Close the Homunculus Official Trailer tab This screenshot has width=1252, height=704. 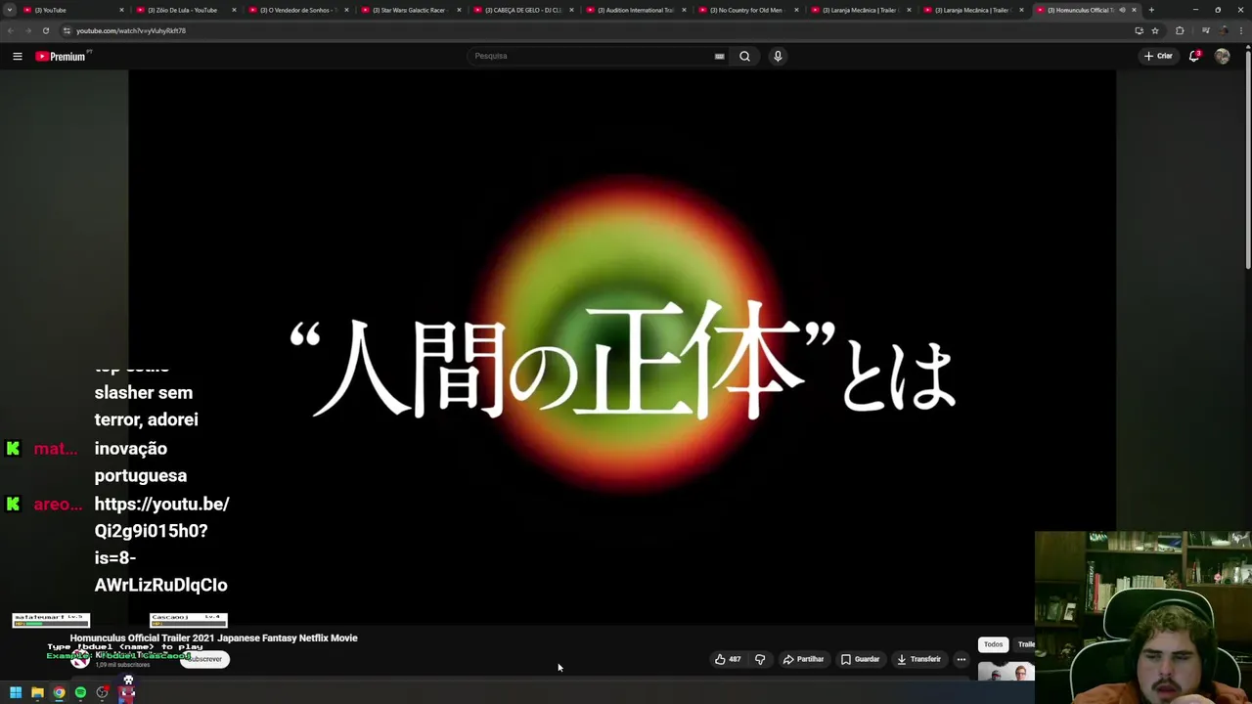pos(1134,10)
